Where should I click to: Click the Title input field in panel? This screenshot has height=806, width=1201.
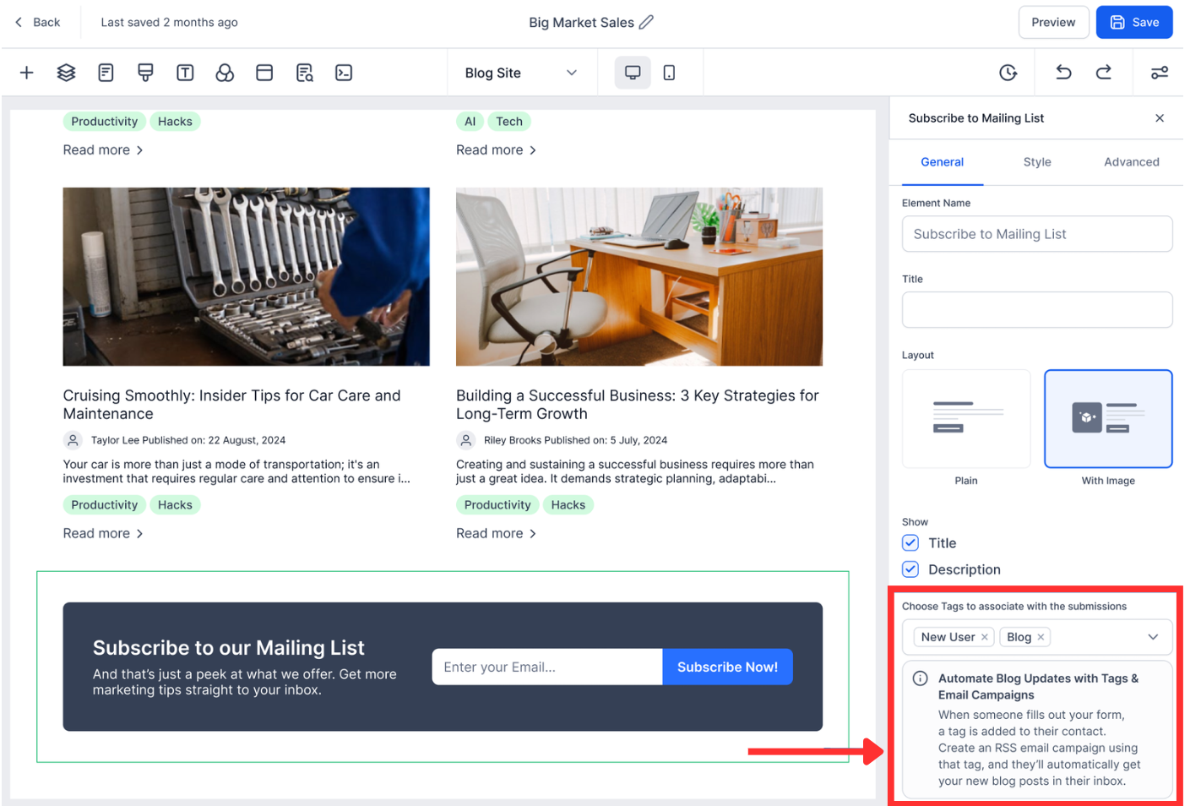[x=1037, y=309]
